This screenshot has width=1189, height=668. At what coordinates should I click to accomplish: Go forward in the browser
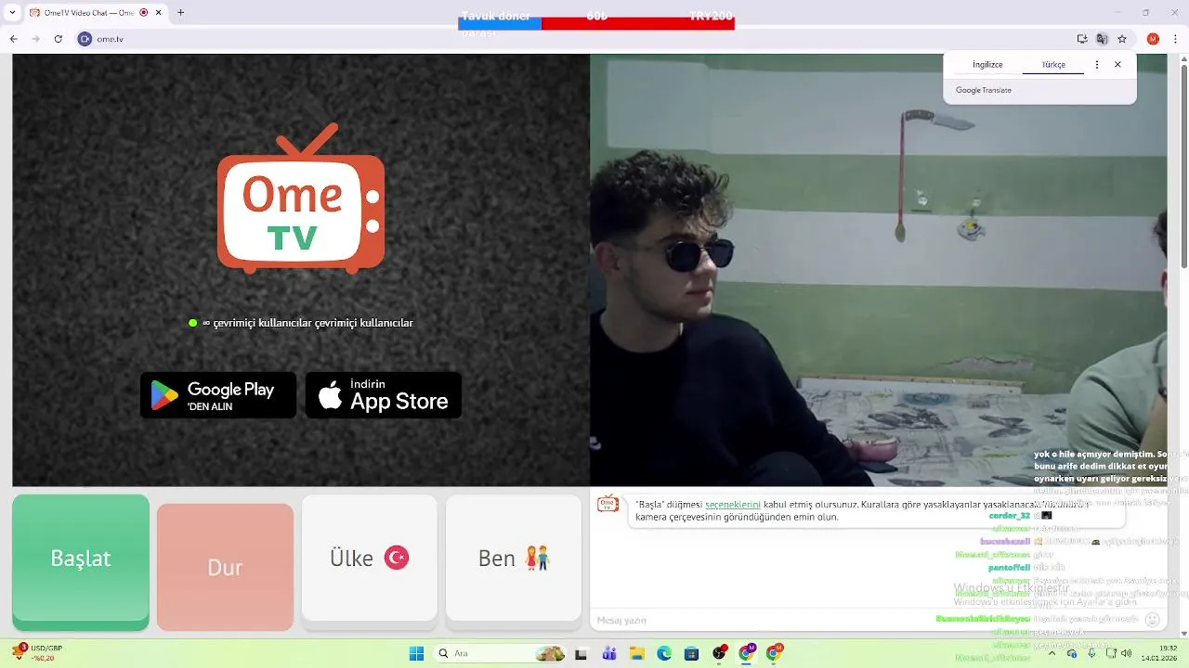(x=36, y=39)
